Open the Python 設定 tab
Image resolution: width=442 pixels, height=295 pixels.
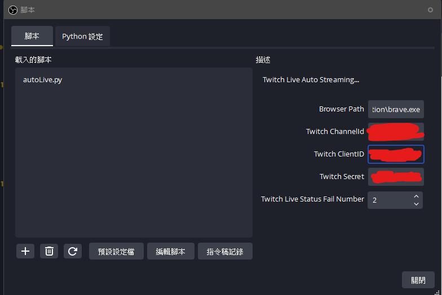tap(82, 36)
